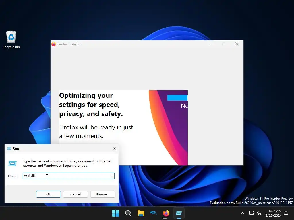Cancel the Run dialog

pyautogui.click(x=76, y=194)
